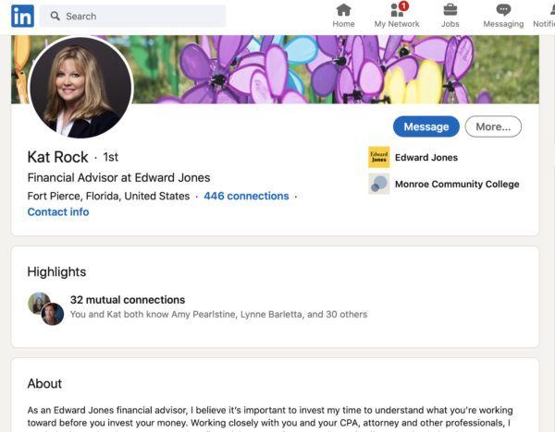The image size is (555, 432).
Task: Click 'You and Kat both know' description
Action: pos(218,315)
